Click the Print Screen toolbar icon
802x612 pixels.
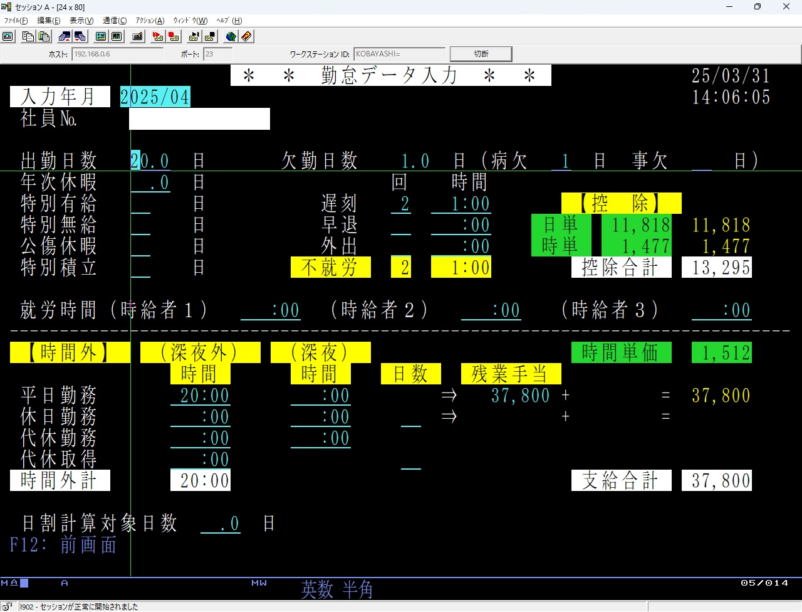pos(8,36)
